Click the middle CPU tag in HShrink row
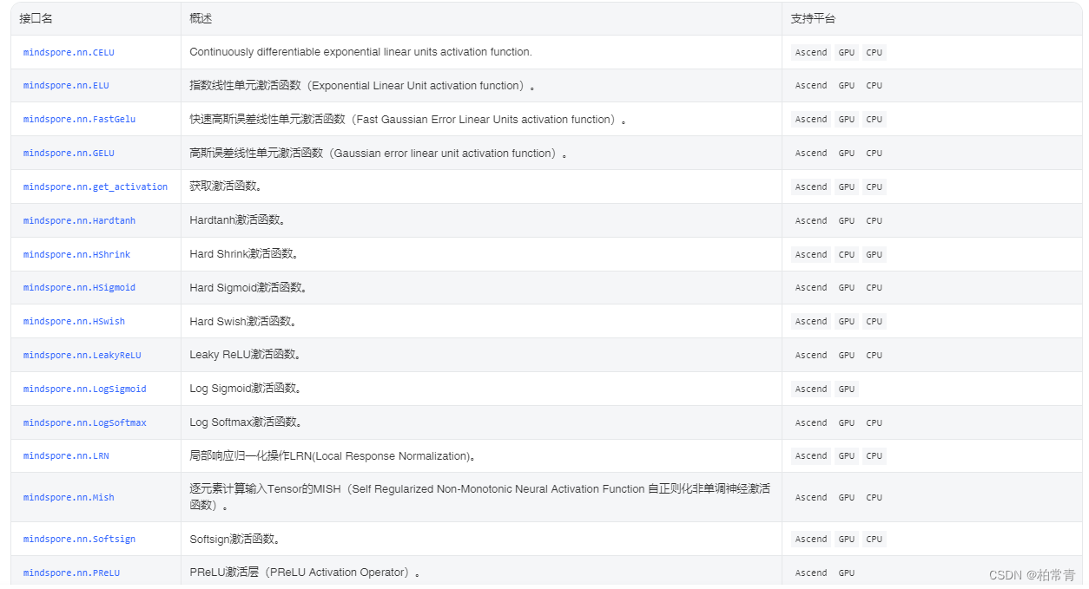The width and height of the screenshot is (1089, 589). coord(847,255)
